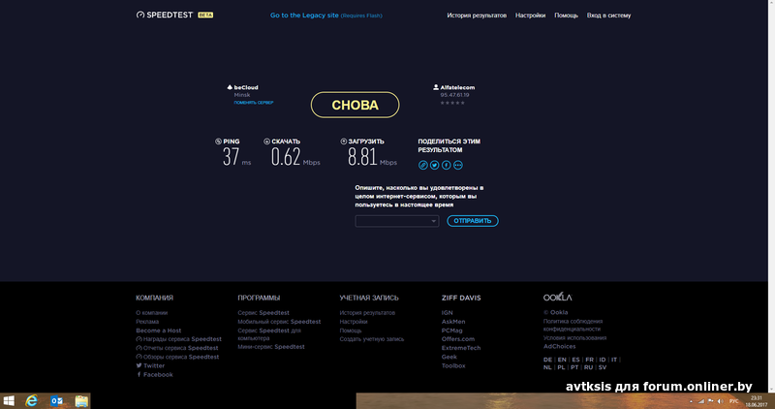
Task: Open the satisfaction rating dropdown
Action: coord(397,221)
